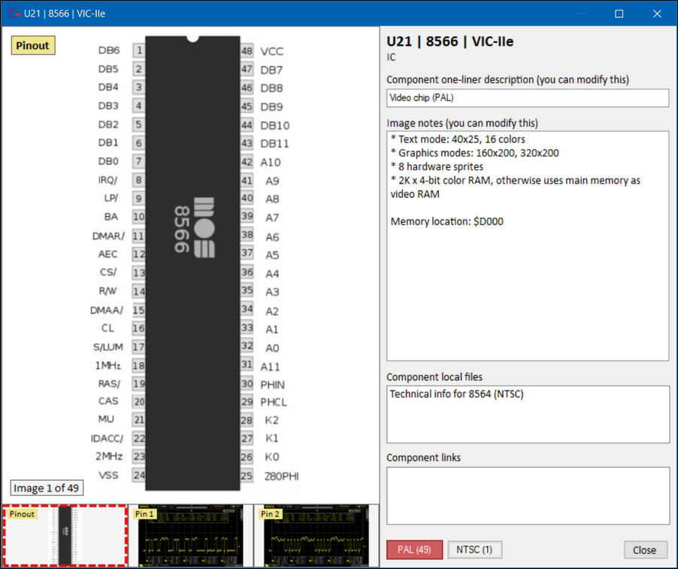The width and height of the screenshot is (678, 569).
Task: Maximize the component window
Action: [x=619, y=14]
